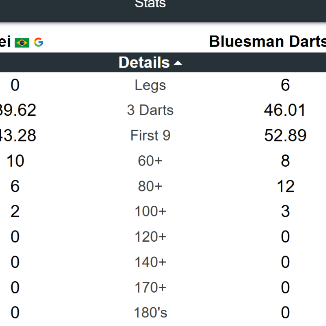Screen dimensions: 326x326
Task: Click Bluesman's 46.01 three-dart average
Action: (285, 110)
